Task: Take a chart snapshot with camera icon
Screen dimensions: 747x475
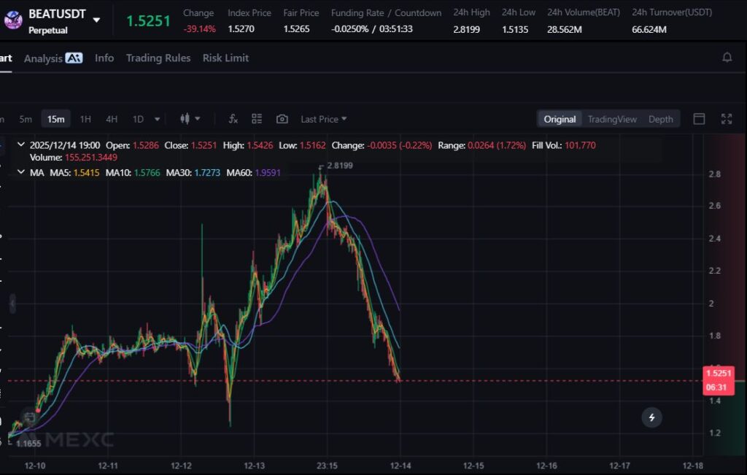Action: pos(282,119)
